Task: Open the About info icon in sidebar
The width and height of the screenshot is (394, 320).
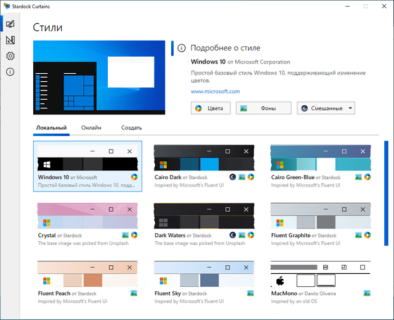Action: [10, 72]
